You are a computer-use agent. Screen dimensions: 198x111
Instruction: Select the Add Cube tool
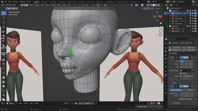[4, 50]
